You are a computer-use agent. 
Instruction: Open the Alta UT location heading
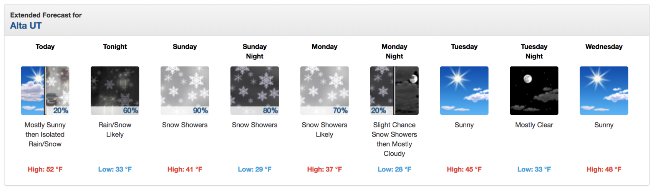click(26, 26)
